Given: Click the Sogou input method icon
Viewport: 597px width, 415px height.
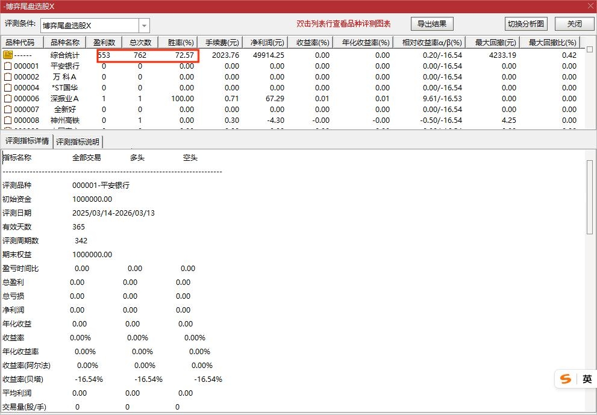Looking at the screenshot, I should [565, 379].
